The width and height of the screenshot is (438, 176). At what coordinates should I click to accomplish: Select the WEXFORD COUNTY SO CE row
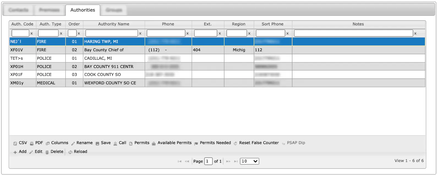pos(217,83)
